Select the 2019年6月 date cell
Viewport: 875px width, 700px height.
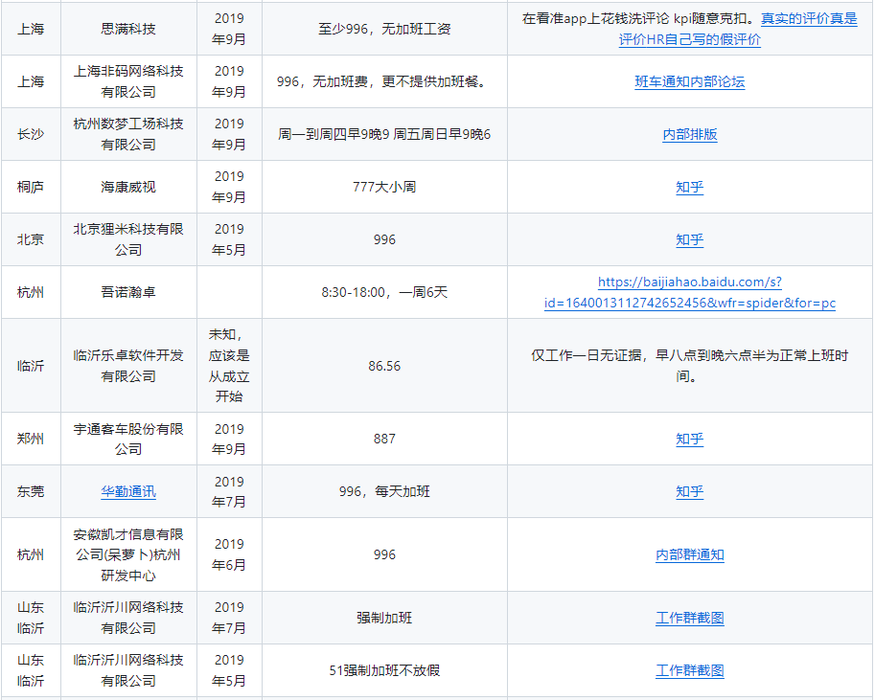coord(229,555)
